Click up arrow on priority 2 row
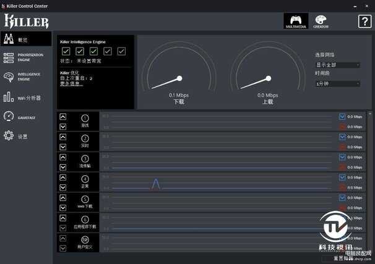The width and height of the screenshot is (375, 264). [x=62, y=137]
